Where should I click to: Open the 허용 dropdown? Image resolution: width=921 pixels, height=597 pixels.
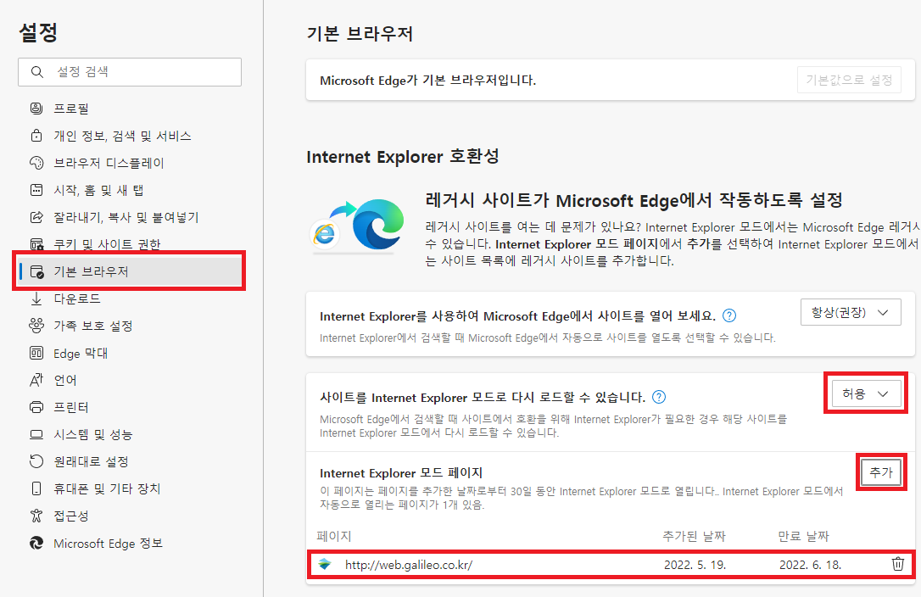[865, 394]
